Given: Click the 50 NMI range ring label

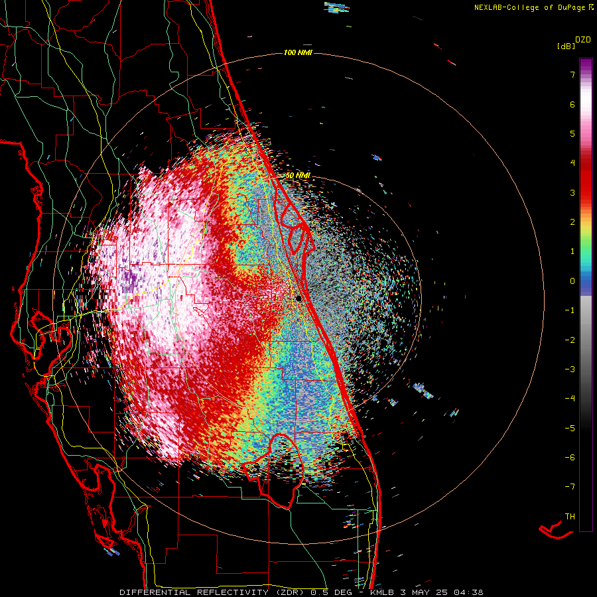Looking at the screenshot, I should coord(298,176).
